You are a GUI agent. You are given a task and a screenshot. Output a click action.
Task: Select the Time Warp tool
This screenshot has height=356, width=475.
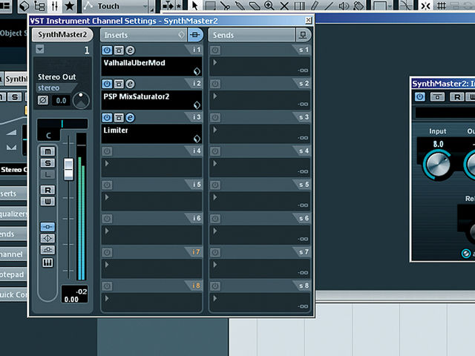point(299,5)
